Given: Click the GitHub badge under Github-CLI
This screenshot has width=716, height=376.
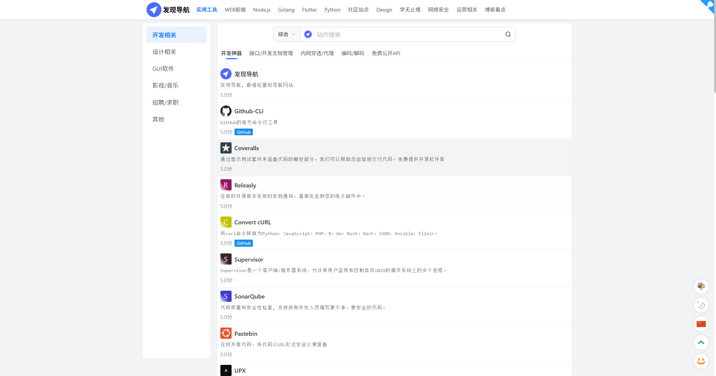Looking at the screenshot, I should [244, 132].
